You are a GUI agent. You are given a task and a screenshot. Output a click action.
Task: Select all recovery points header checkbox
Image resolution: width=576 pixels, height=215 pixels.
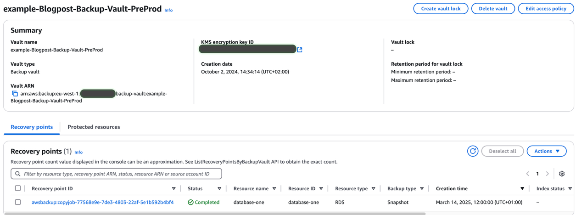[18, 188]
